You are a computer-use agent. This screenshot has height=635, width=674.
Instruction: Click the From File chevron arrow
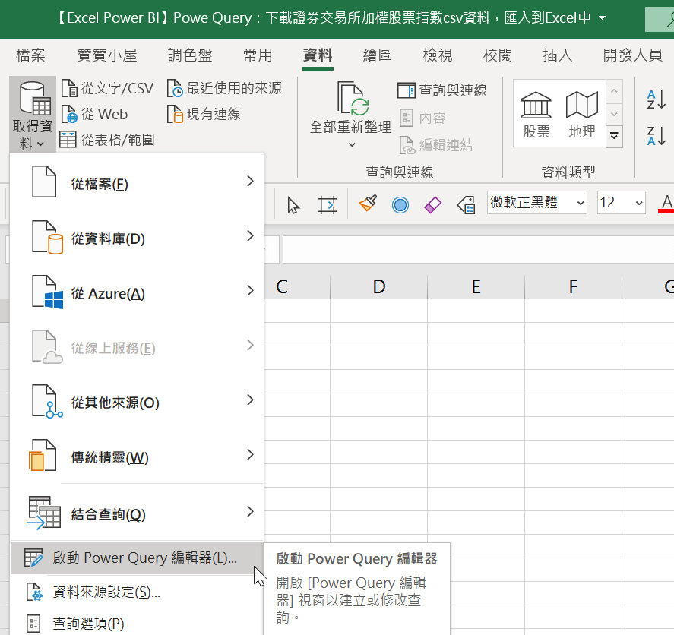click(250, 182)
